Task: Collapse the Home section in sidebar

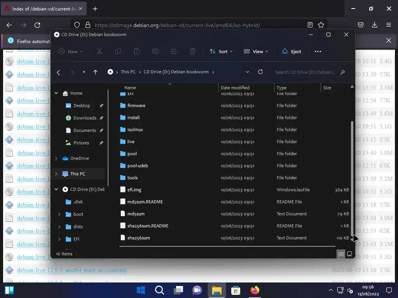Action: coord(56,93)
